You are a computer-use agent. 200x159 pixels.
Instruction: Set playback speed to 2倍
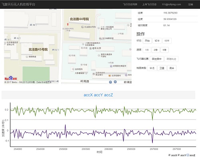156,50
